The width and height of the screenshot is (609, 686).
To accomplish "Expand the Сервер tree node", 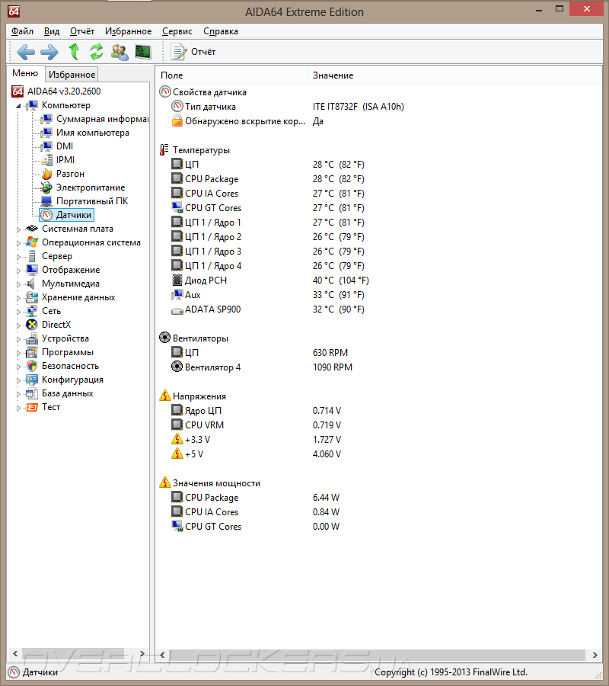I will pyautogui.click(x=18, y=257).
